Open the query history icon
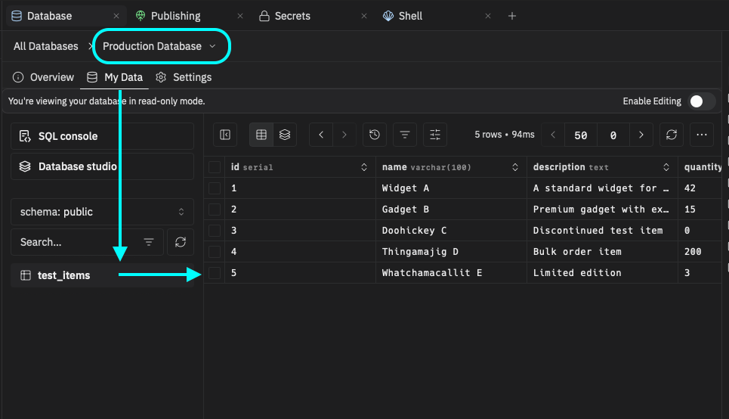729x419 pixels. [x=374, y=135]
